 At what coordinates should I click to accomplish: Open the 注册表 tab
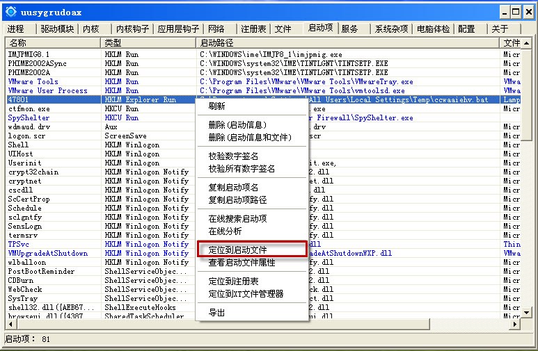253,28
